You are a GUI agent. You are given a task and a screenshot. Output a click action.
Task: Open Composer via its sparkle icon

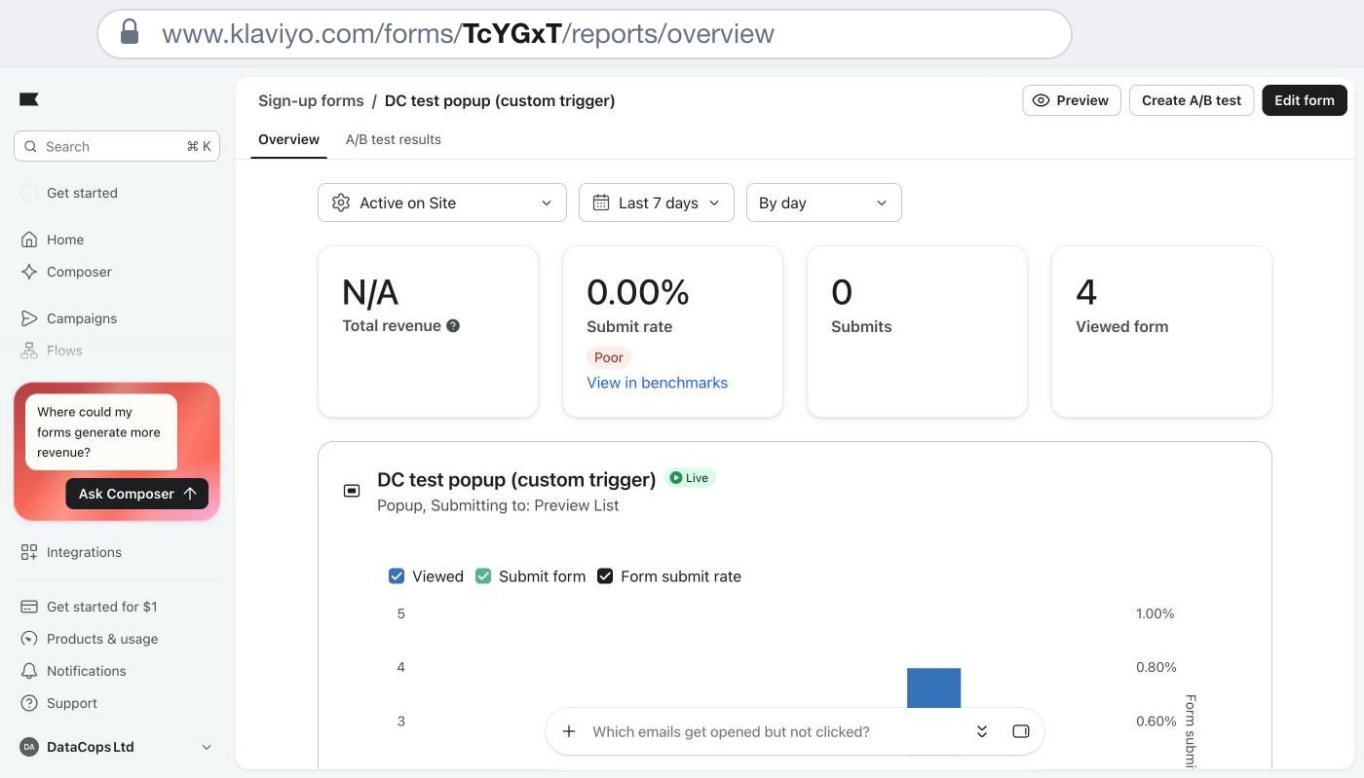(29, 272)
